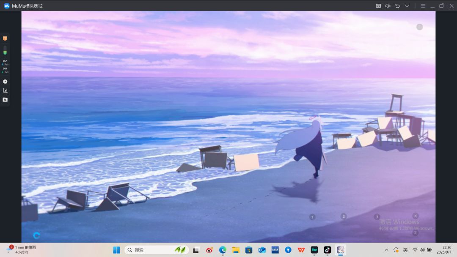
Task: Click the sync status tray icon
Action: pos(396,250)
